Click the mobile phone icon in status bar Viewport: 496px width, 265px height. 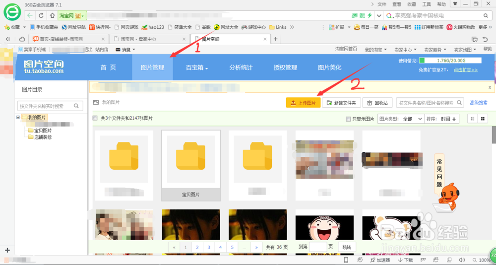(346, 260)
